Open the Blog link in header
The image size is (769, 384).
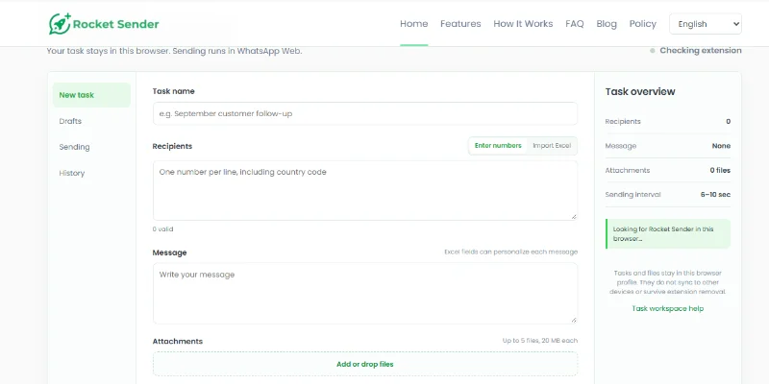click(607, 23)
